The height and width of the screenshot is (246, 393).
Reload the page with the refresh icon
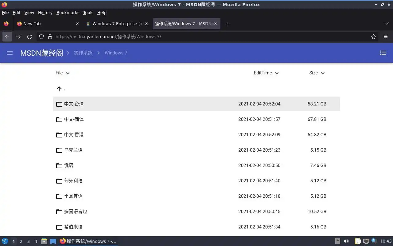point(29,37)
